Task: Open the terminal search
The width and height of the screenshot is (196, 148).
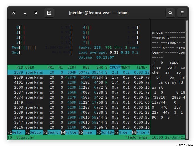Action: 170,13
